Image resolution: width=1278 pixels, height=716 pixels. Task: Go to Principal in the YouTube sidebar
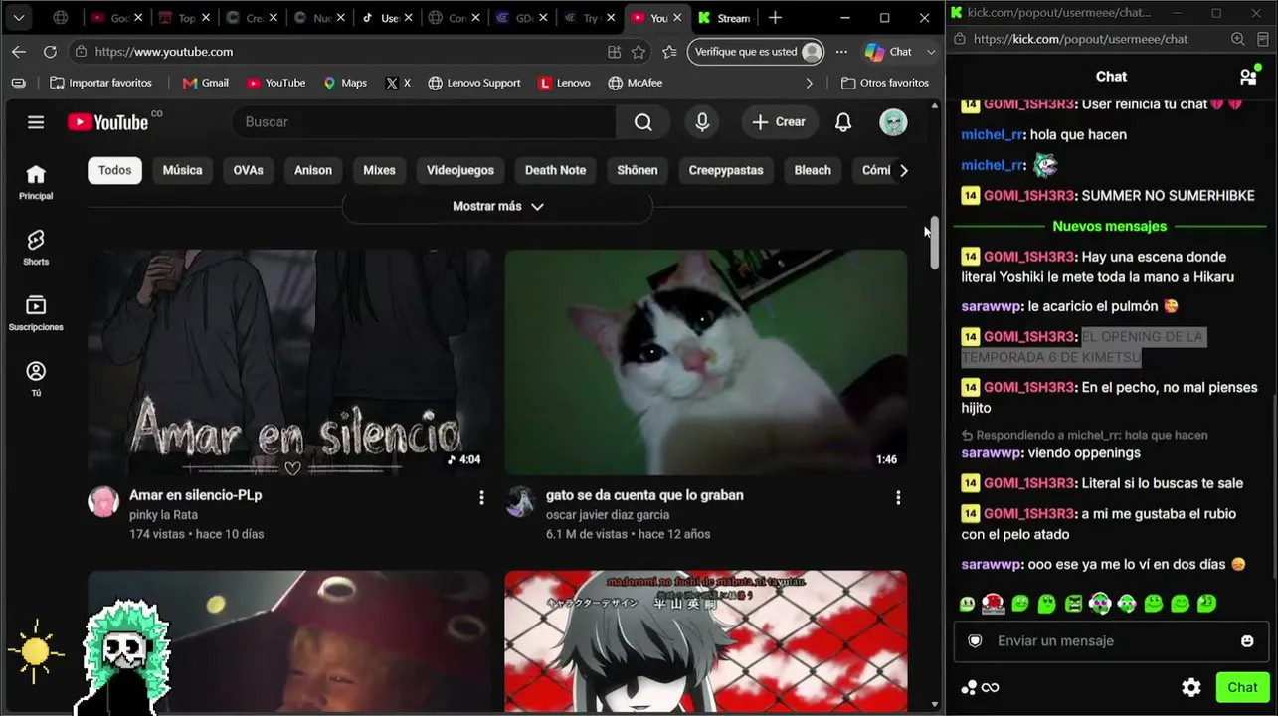[36, 182]
